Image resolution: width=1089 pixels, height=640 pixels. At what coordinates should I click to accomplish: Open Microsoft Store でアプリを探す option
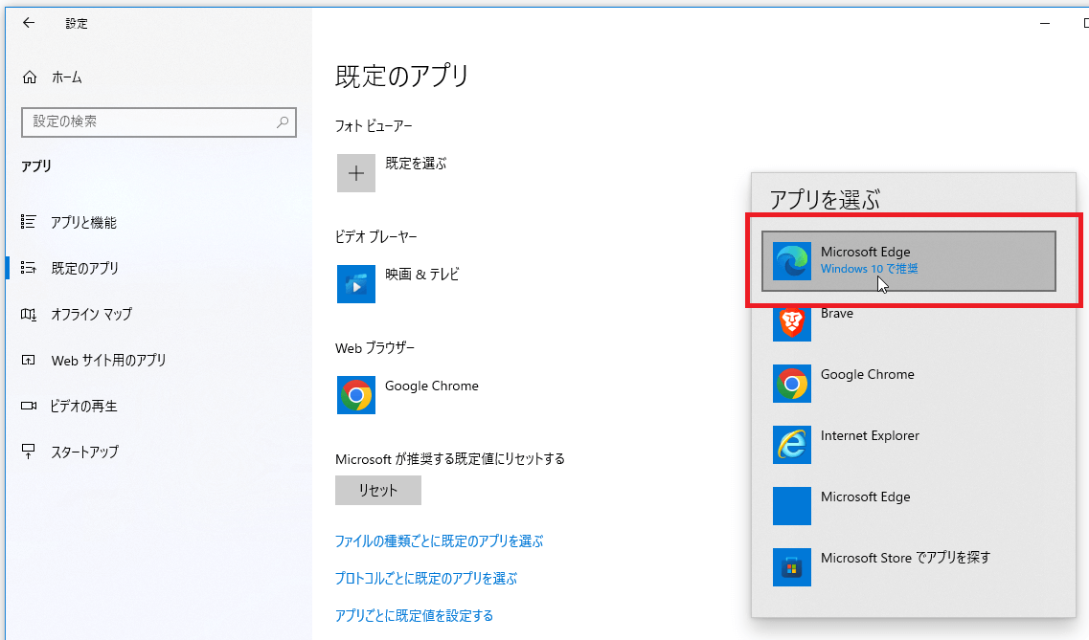point(904,558)
